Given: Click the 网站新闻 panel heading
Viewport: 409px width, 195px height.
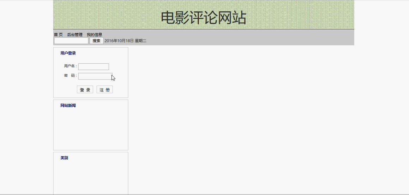Looking at the screenshot, I should click(x=68, y=106).
